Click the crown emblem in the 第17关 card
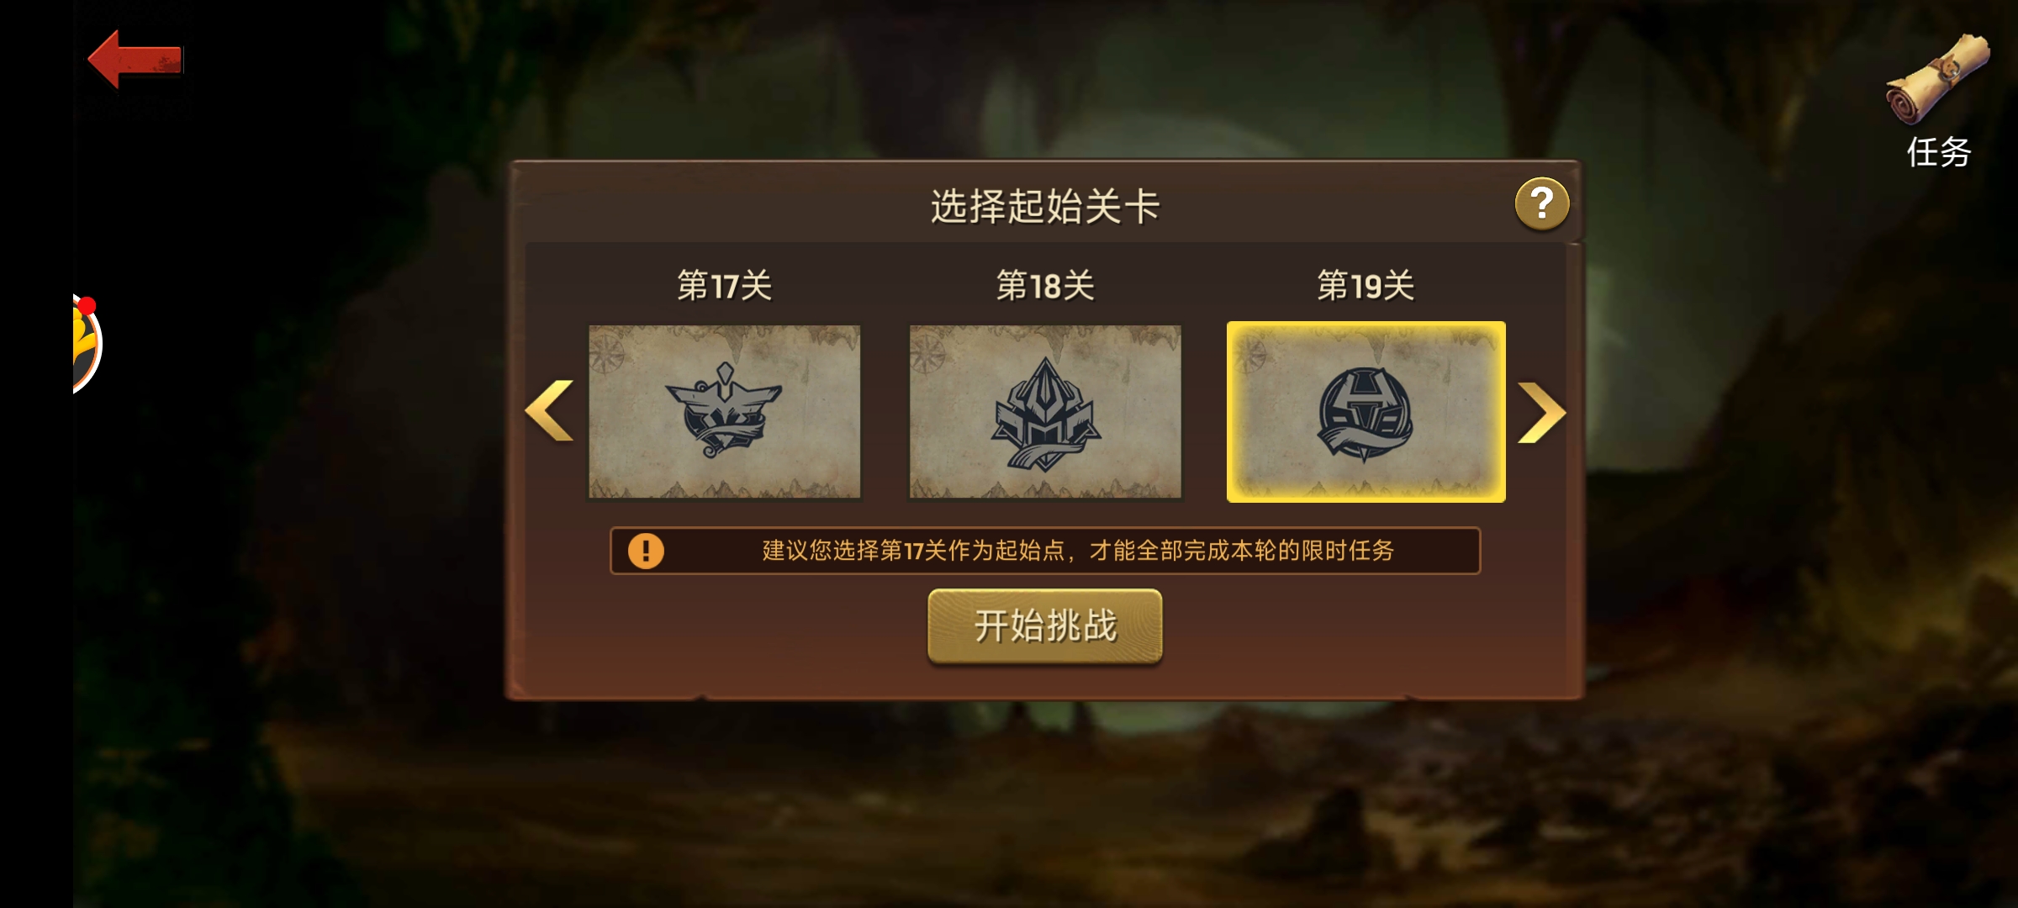2018x908 pixels. (x=724, y=409)
